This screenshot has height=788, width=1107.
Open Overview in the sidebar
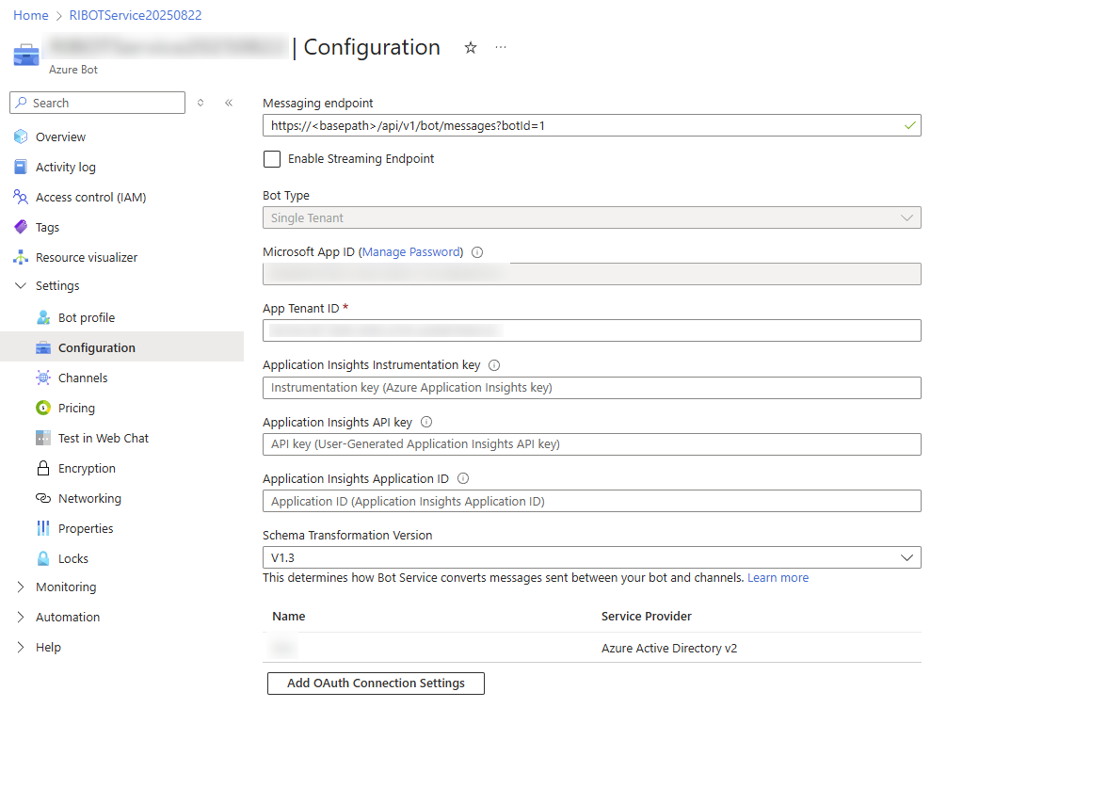click(60, 137)
